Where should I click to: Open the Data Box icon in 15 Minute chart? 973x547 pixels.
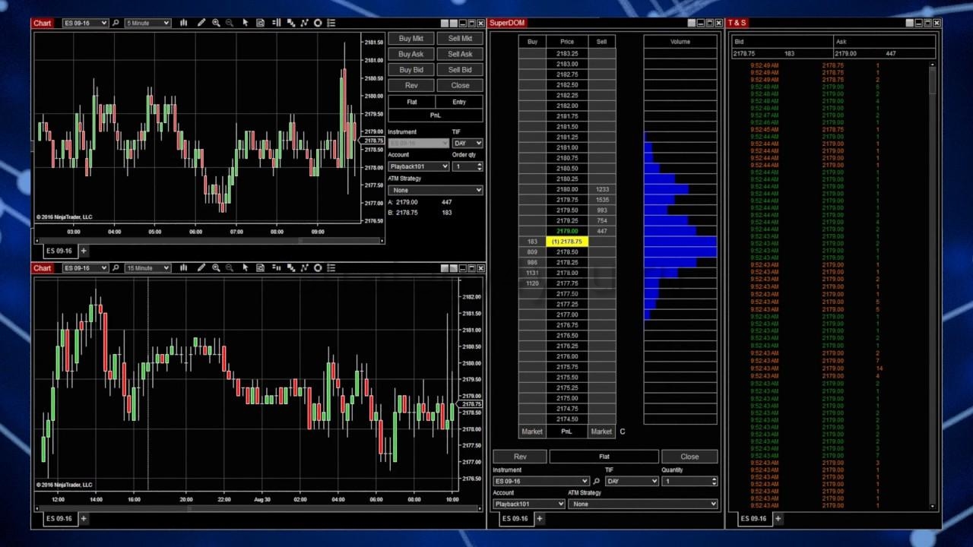[260, 267]
